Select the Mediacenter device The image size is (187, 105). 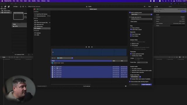point(39,27)
